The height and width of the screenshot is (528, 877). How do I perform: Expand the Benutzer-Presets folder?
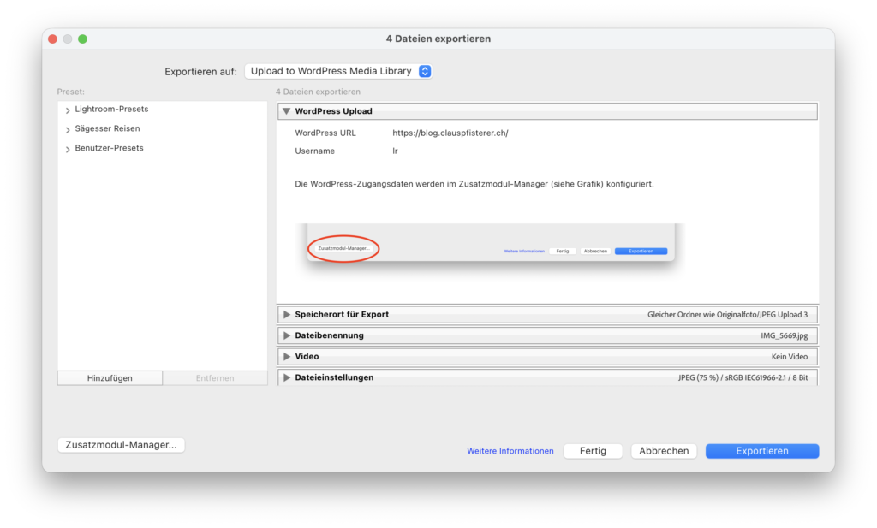68,150
